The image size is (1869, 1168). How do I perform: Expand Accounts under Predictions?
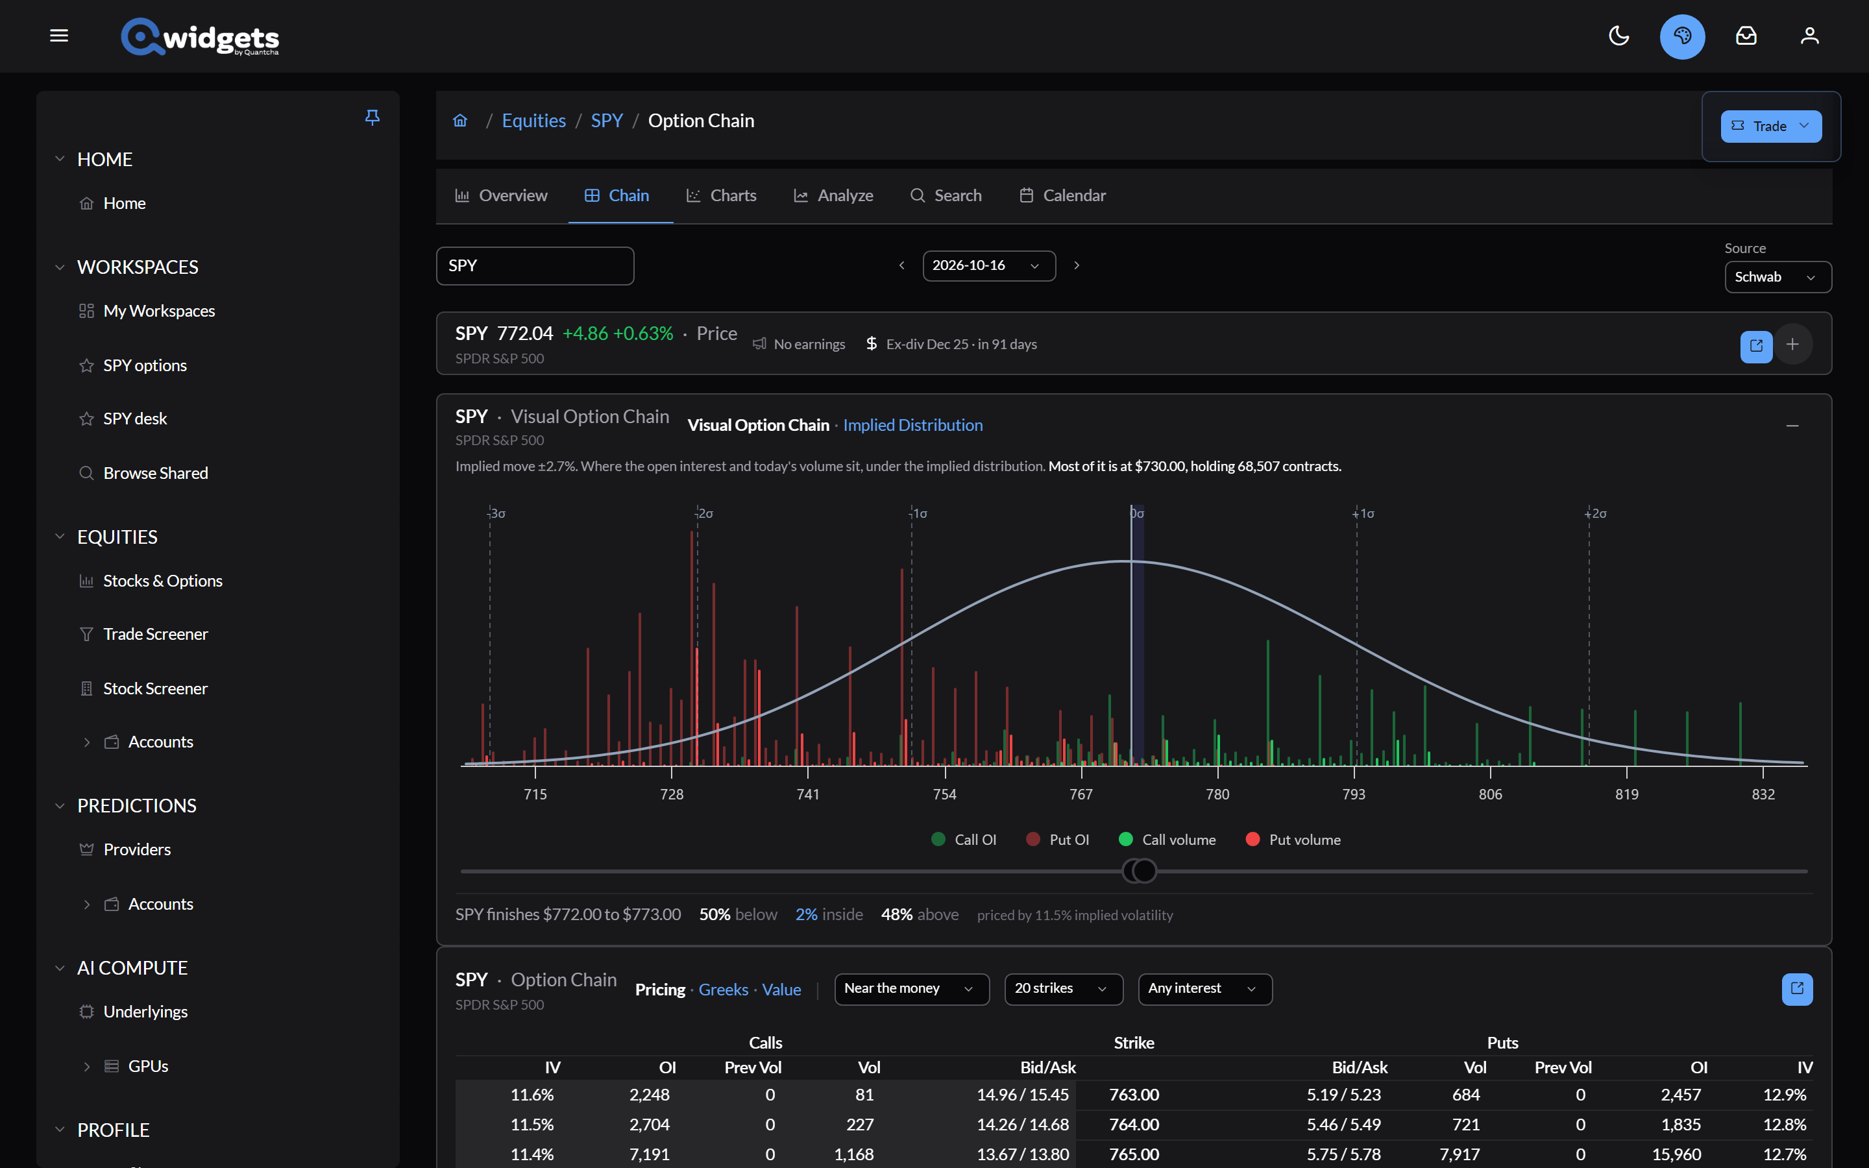click(x=86, y=905)
